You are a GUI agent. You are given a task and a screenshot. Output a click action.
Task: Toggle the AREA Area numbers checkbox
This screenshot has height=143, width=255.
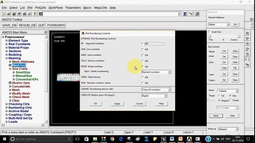click(143, 55)
